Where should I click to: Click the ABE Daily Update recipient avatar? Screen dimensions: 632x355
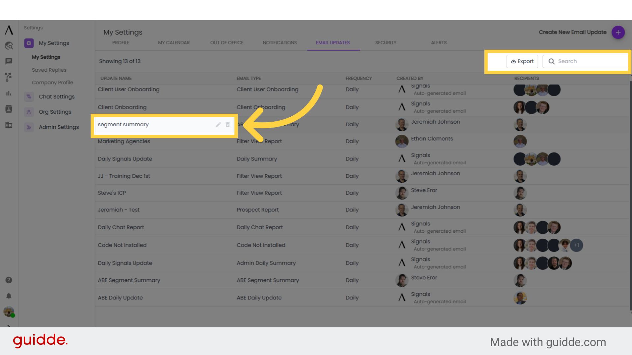520,298
